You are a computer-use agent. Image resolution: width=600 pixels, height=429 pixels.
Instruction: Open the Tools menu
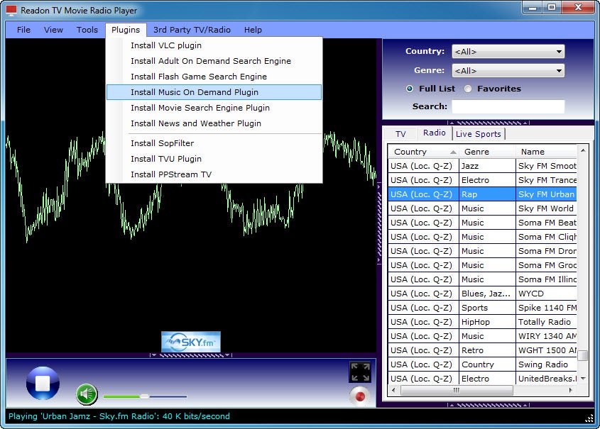87,30
